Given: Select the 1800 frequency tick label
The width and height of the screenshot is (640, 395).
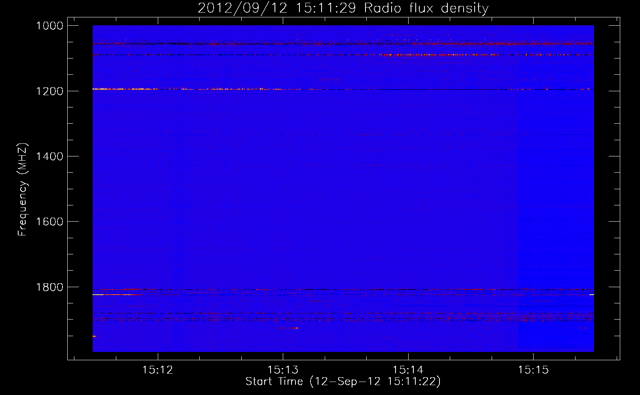Looking at the screenshot, I should point(50,287).
